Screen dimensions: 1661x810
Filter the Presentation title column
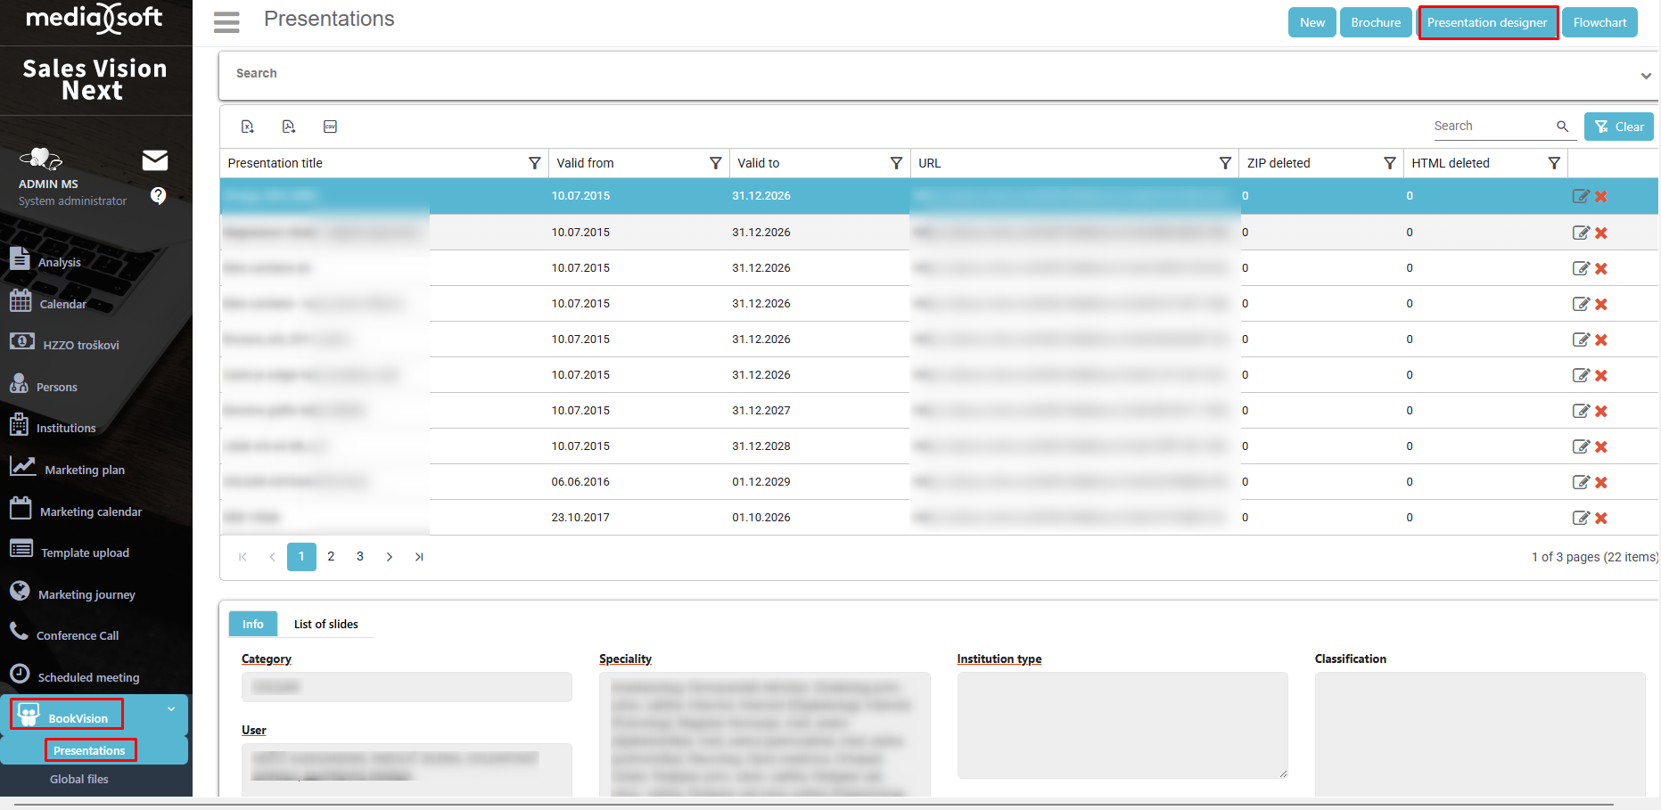pos(534,163)
